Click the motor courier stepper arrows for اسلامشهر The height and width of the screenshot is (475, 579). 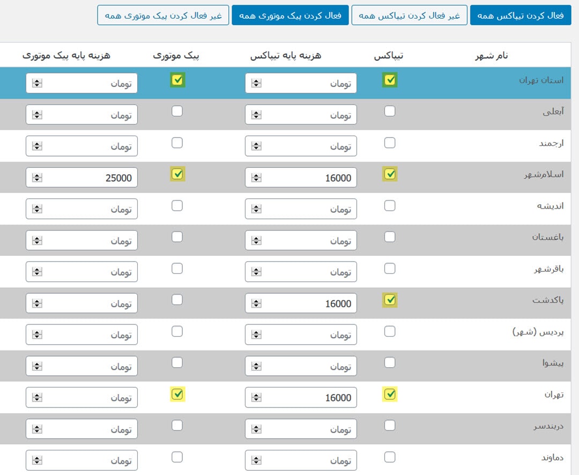(37, 178)
